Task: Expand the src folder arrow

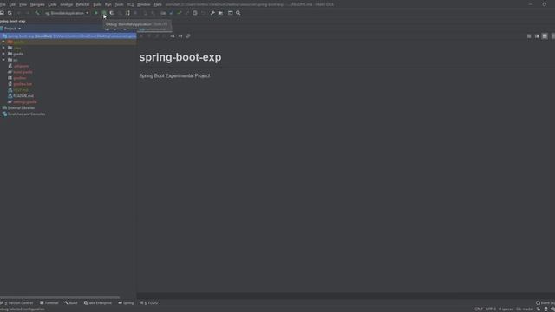Action: point(3,60)
